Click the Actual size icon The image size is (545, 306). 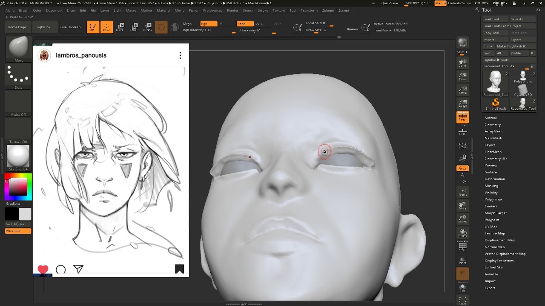(x=462, y=90)
